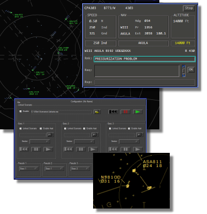Open the Linked Scenario browse folder icon

[97, 112]
